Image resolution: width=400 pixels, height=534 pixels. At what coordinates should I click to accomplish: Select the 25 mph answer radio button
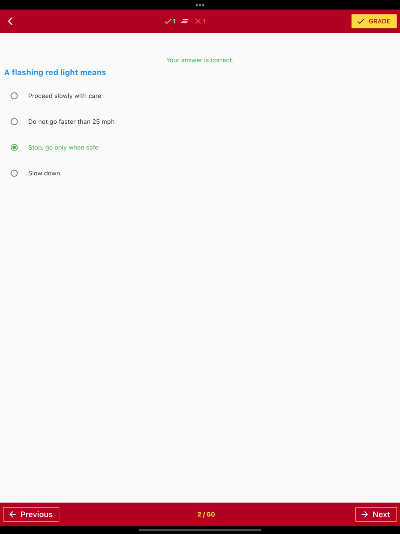click(14, 122)
